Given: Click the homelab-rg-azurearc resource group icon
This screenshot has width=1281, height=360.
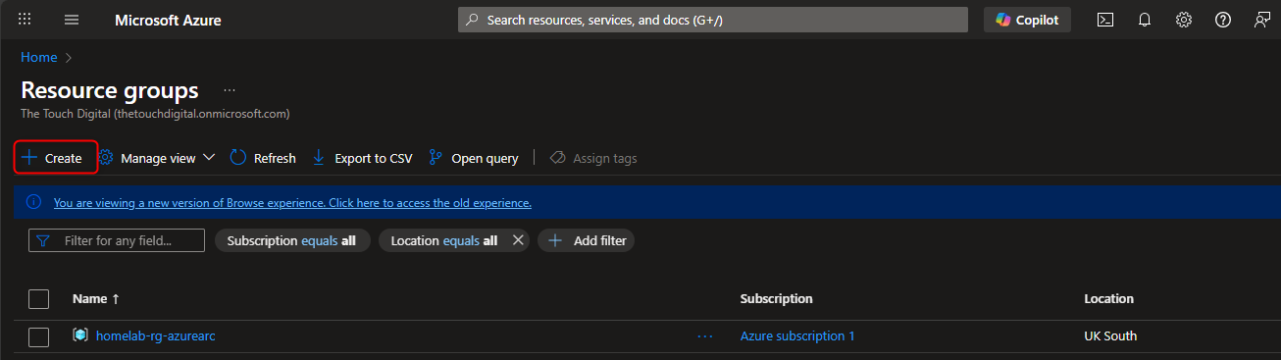Looking at the screenshot, I should (x=80, y=335).
